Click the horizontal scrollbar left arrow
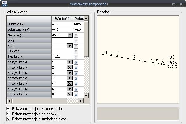The image size is (186, 124). coord(9,101)
